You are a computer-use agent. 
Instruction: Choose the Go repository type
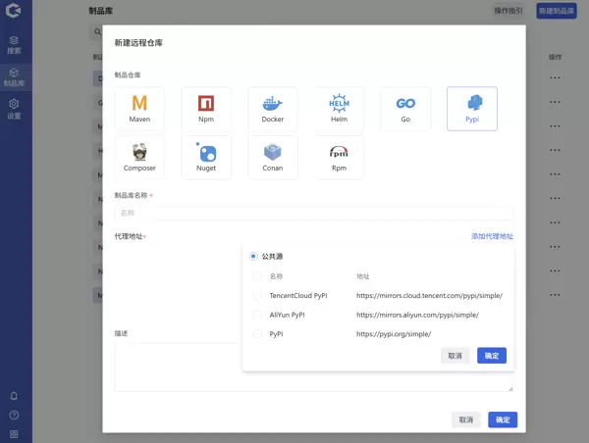(x=405, y=109)
